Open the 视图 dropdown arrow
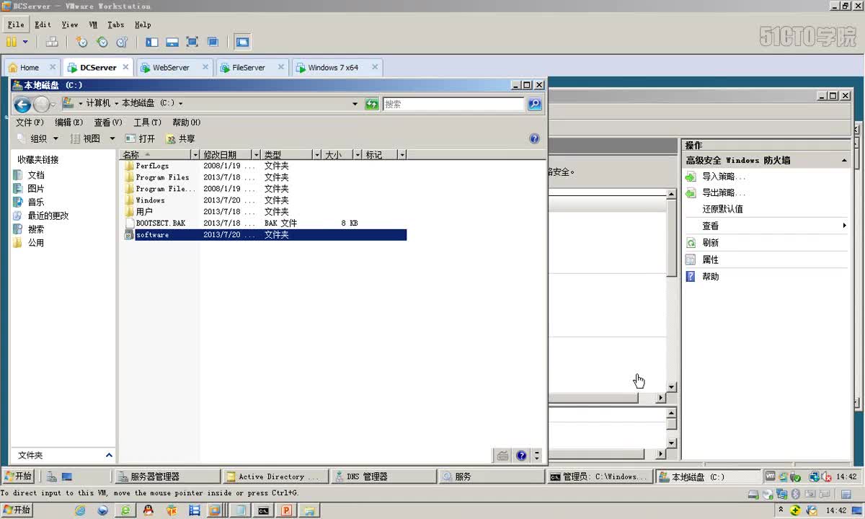 [112, 138]
